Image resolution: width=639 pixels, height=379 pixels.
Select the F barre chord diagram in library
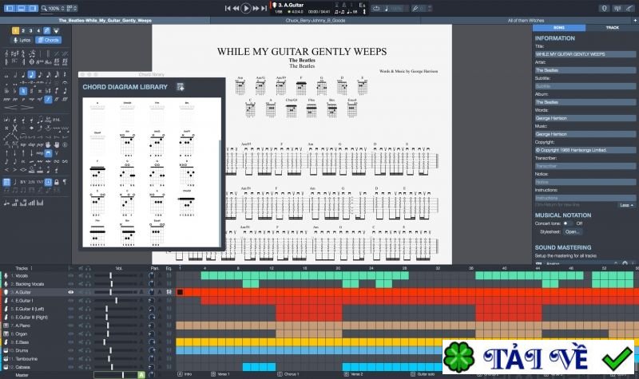97,173
